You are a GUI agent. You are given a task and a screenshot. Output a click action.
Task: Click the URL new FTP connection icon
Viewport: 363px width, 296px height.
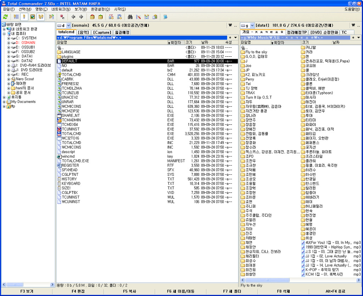pyautogui.click(x=119, y=17)
